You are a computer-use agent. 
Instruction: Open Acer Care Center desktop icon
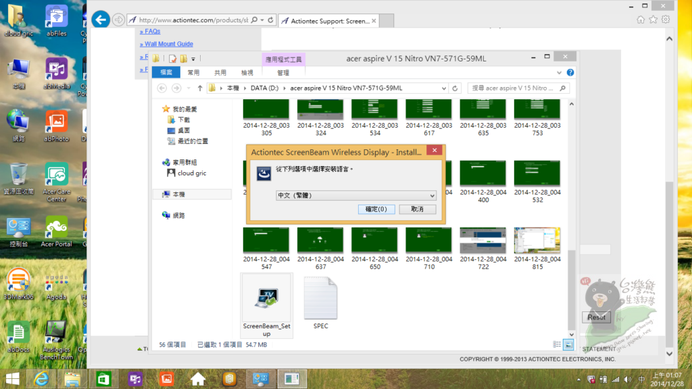coord(57,182)
